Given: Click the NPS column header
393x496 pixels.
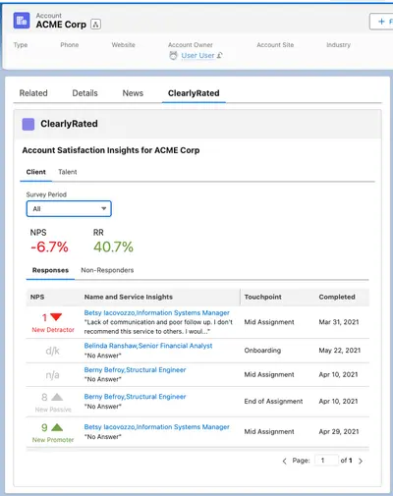Looking at the screenshot, I should 37,297.
